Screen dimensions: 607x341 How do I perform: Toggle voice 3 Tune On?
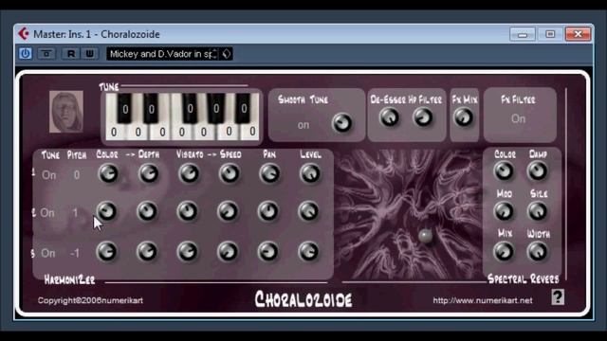(x=48, y=253)
